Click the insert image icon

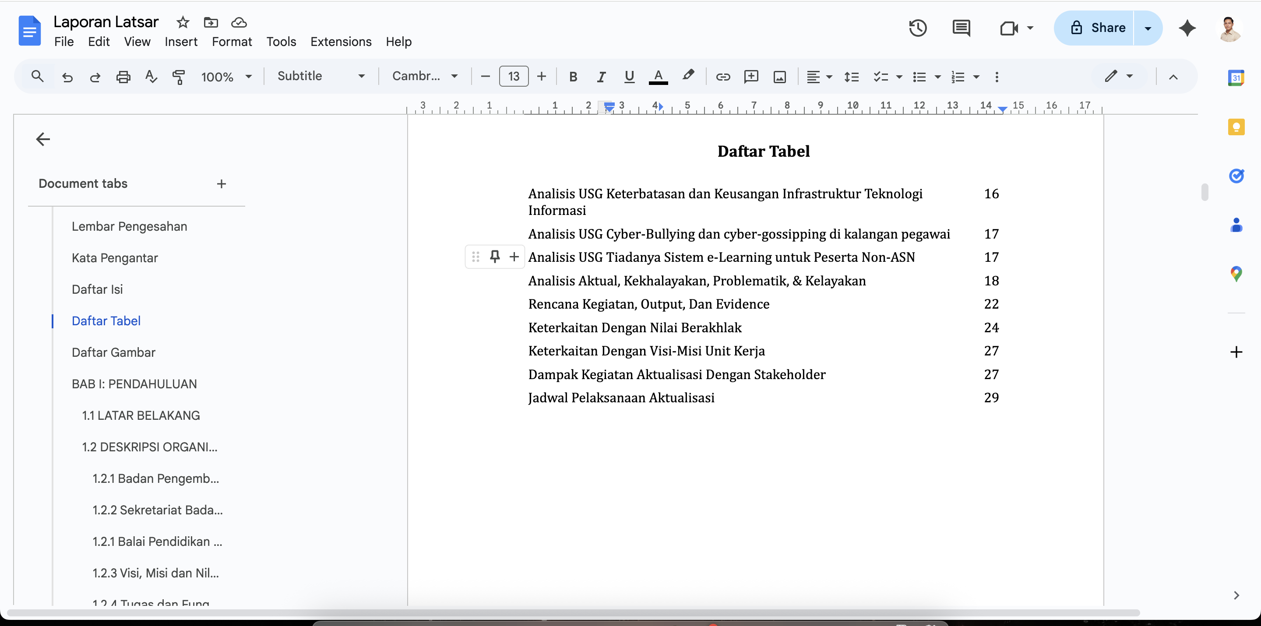779,77
